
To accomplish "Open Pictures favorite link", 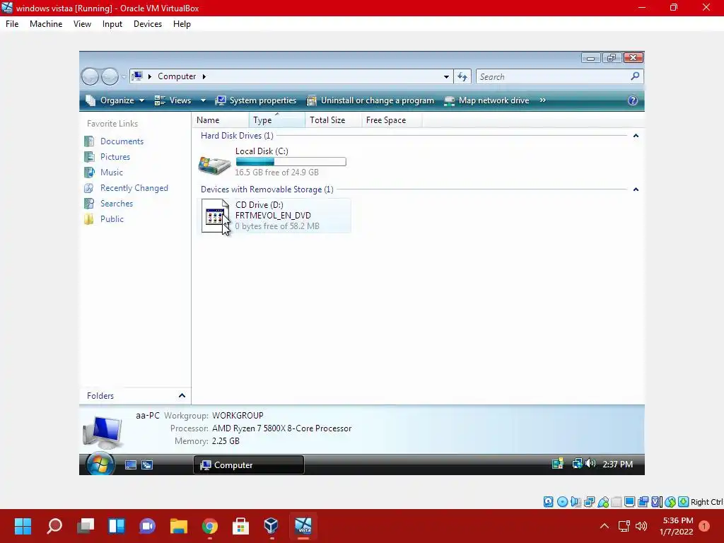I will [x=115, y=157].
